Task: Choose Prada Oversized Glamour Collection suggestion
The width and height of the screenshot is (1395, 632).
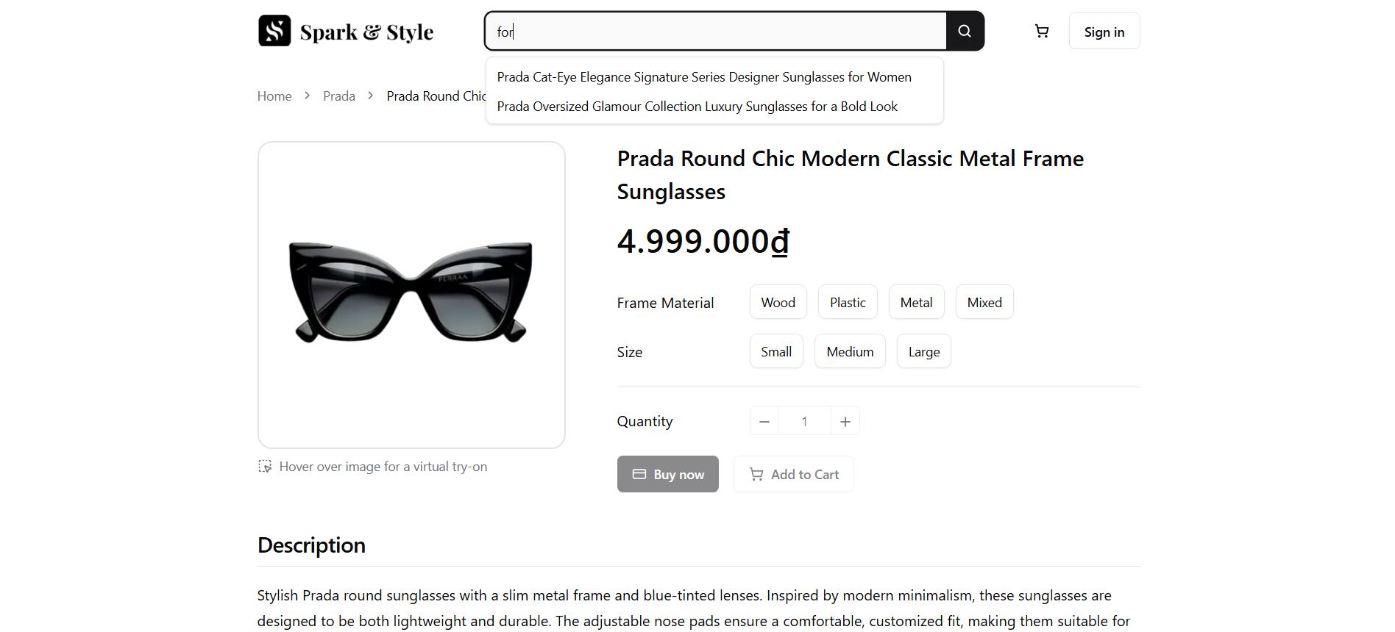Action: pos(697,107)
